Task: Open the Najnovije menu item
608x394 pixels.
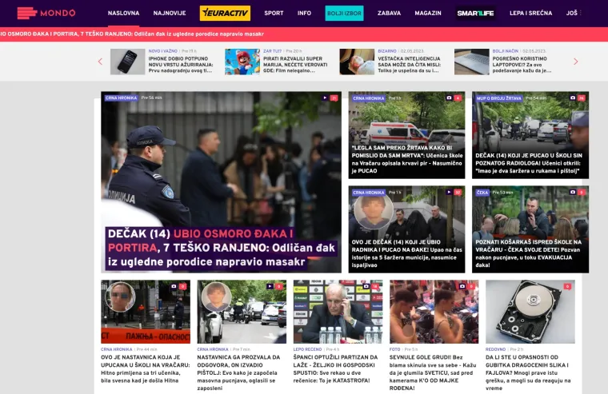Action: (x=170, y=13)
